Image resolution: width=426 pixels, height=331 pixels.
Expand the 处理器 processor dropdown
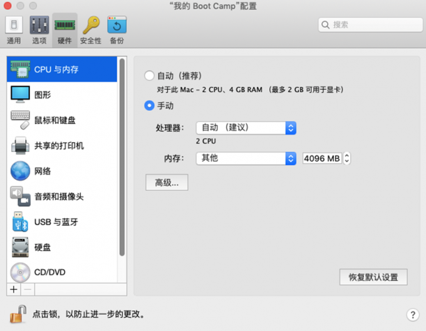(x=246, y=128)
